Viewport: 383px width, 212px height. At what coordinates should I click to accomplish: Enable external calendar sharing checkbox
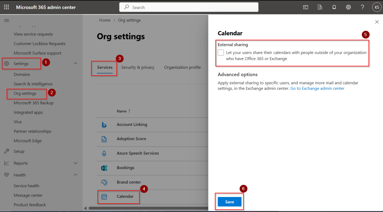[x=221, y=53]
